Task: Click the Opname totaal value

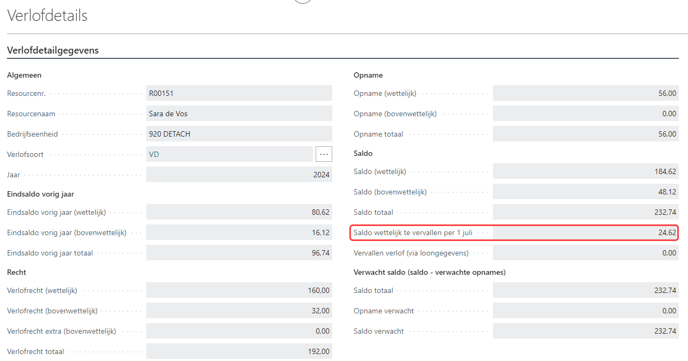Action: 585,134
